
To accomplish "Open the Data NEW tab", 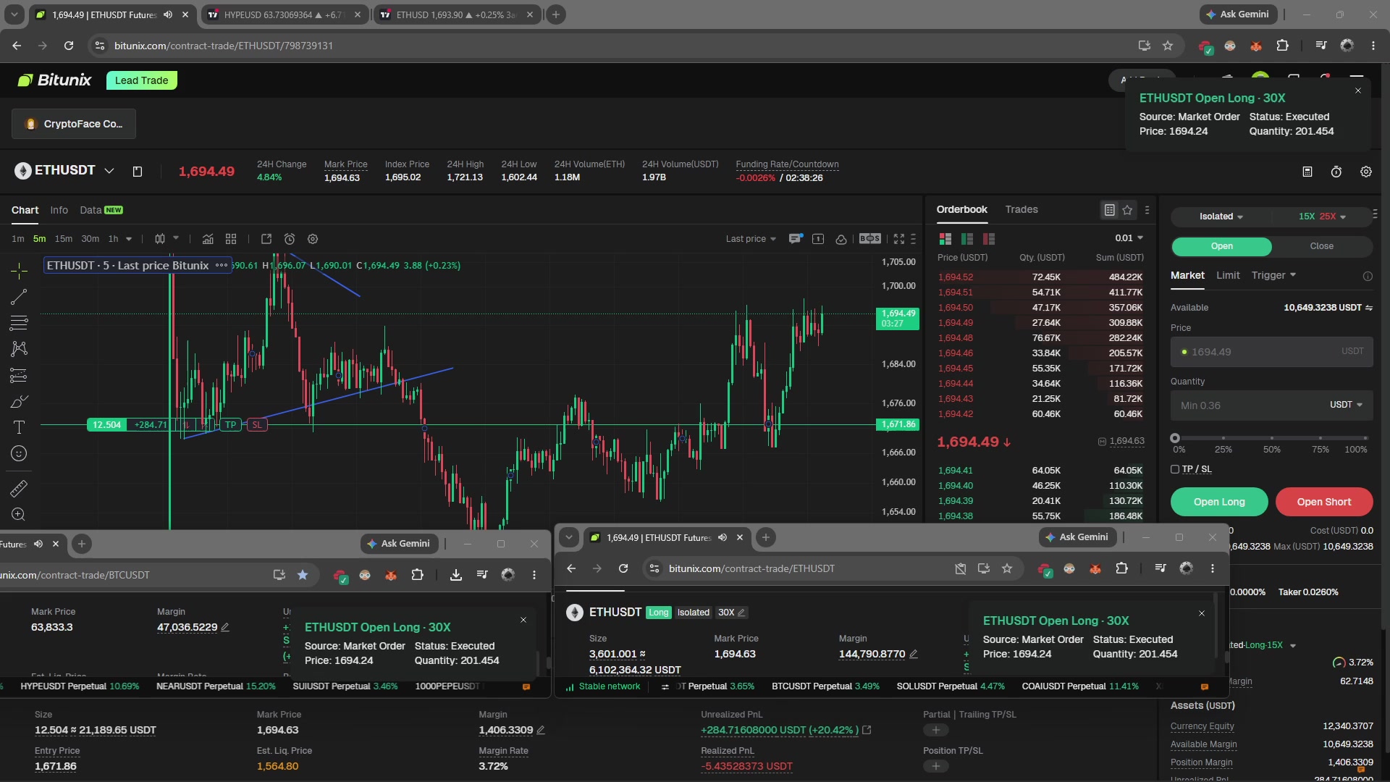I will pos(101,210).
